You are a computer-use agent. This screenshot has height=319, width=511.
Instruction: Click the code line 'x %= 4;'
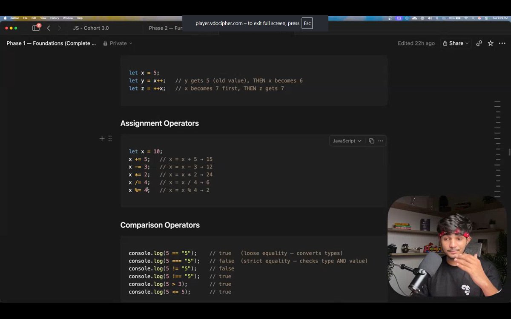[139, 190]
